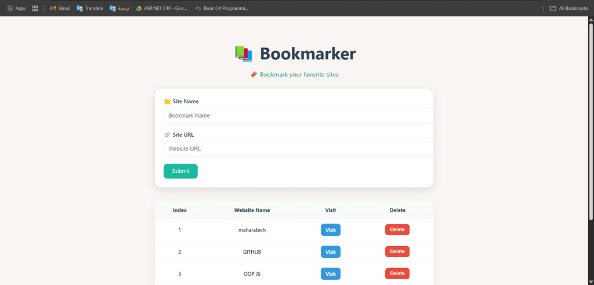Click the books logo icon beside Bookmarker

tap(243, 54)
